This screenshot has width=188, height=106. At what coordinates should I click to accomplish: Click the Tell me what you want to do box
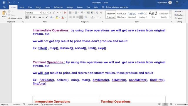(117, 7)
